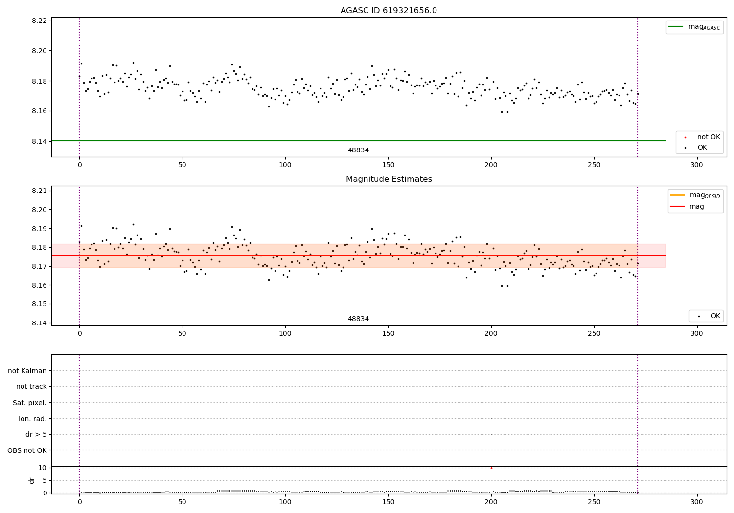Click the x tick '100' under Magnitude Estimates plot
734x513 pixels.
[285, 334]
